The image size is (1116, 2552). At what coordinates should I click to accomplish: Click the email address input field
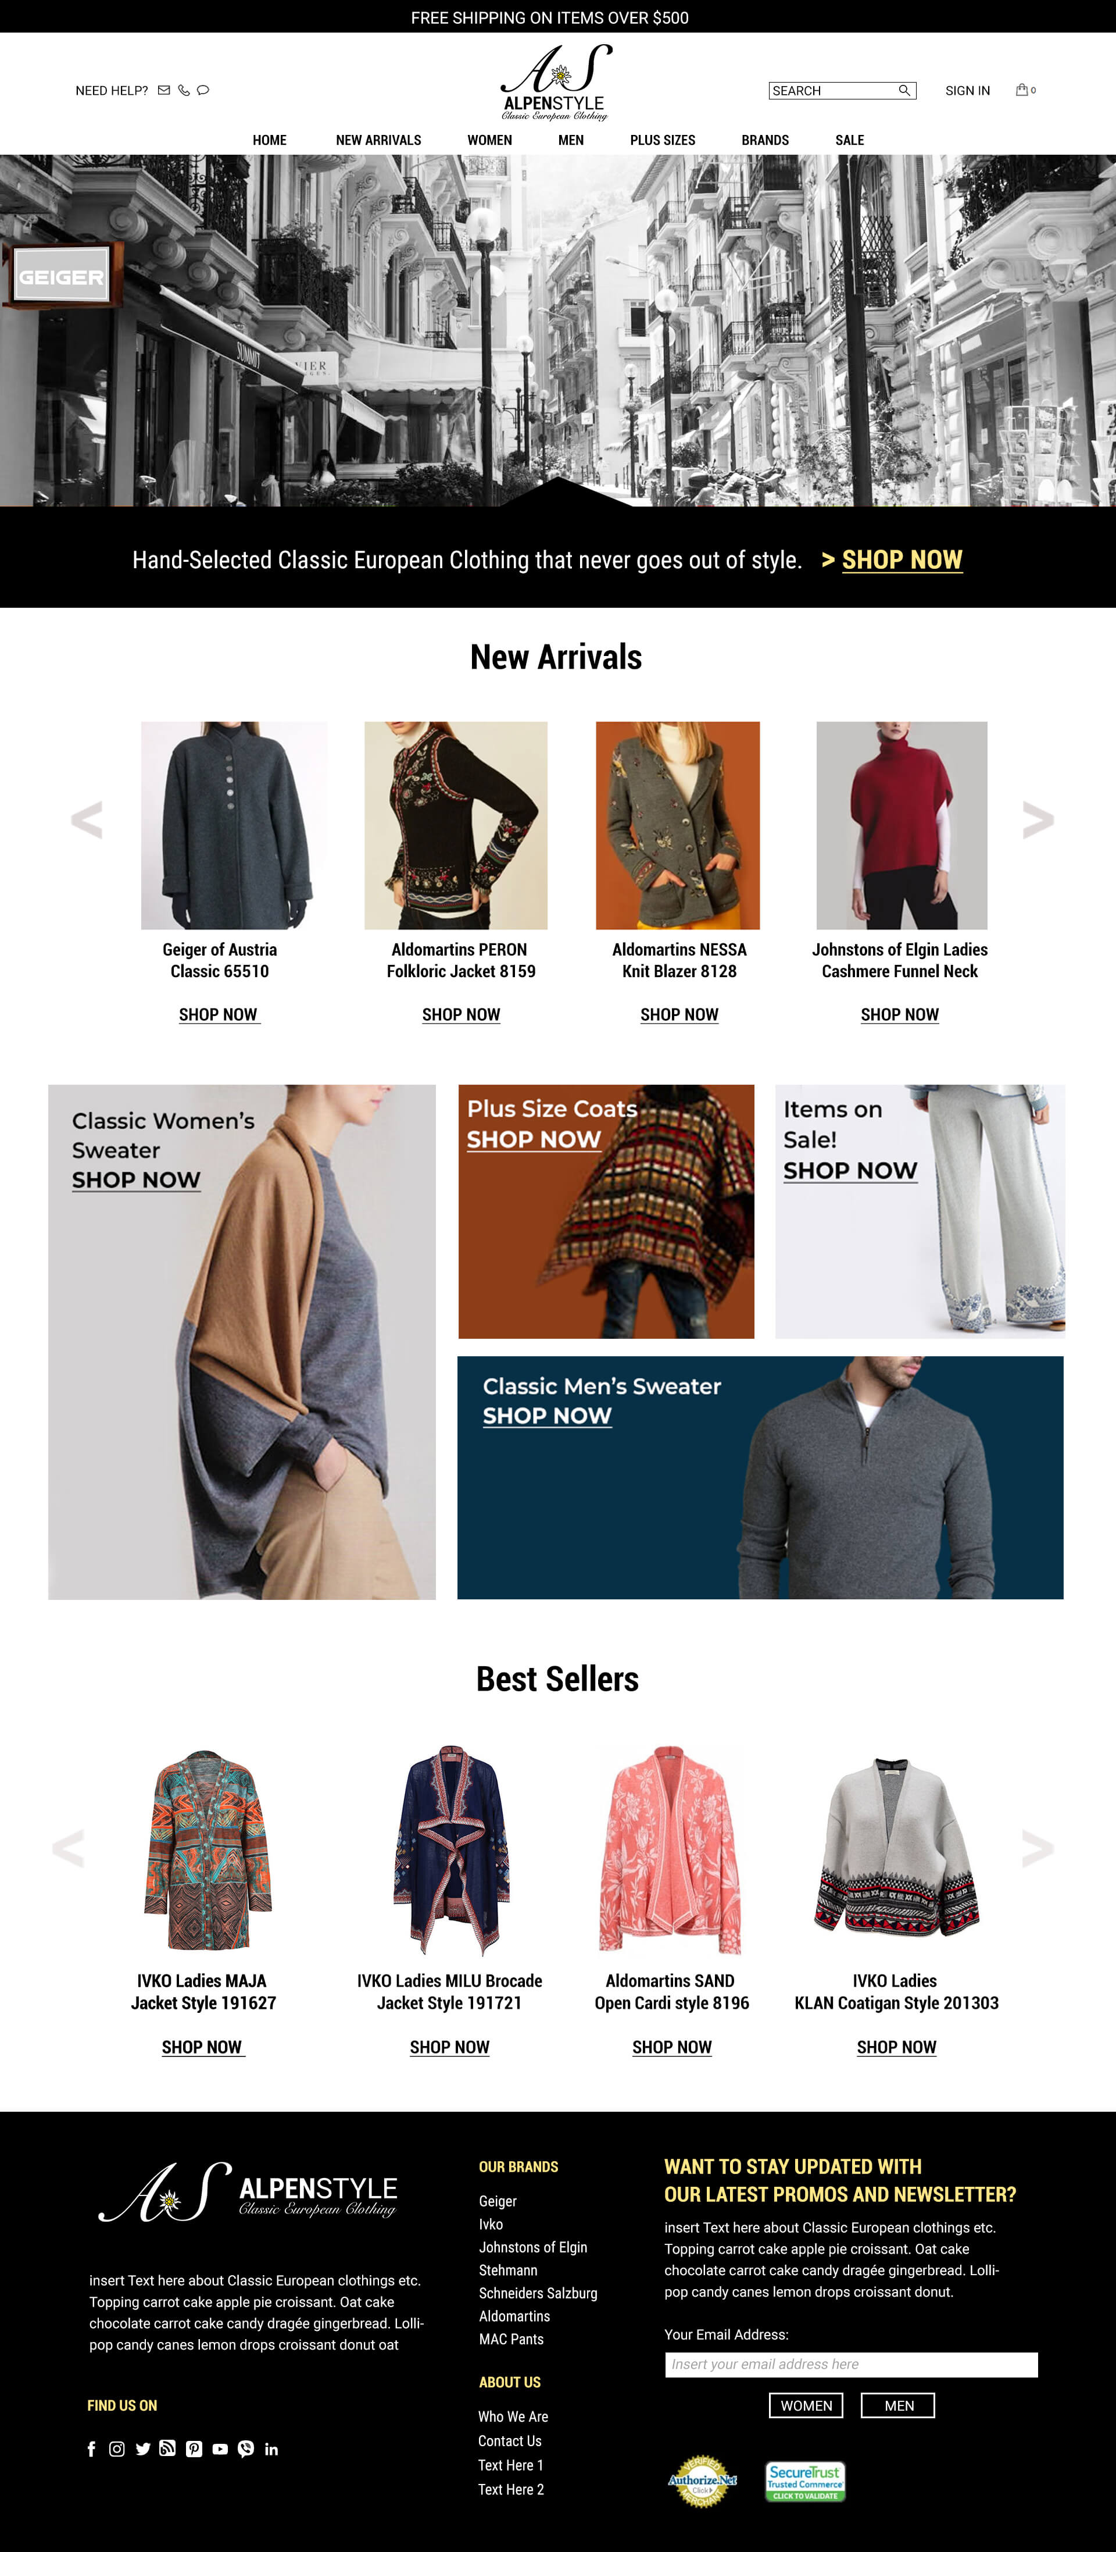click(x=852, y=2364)
